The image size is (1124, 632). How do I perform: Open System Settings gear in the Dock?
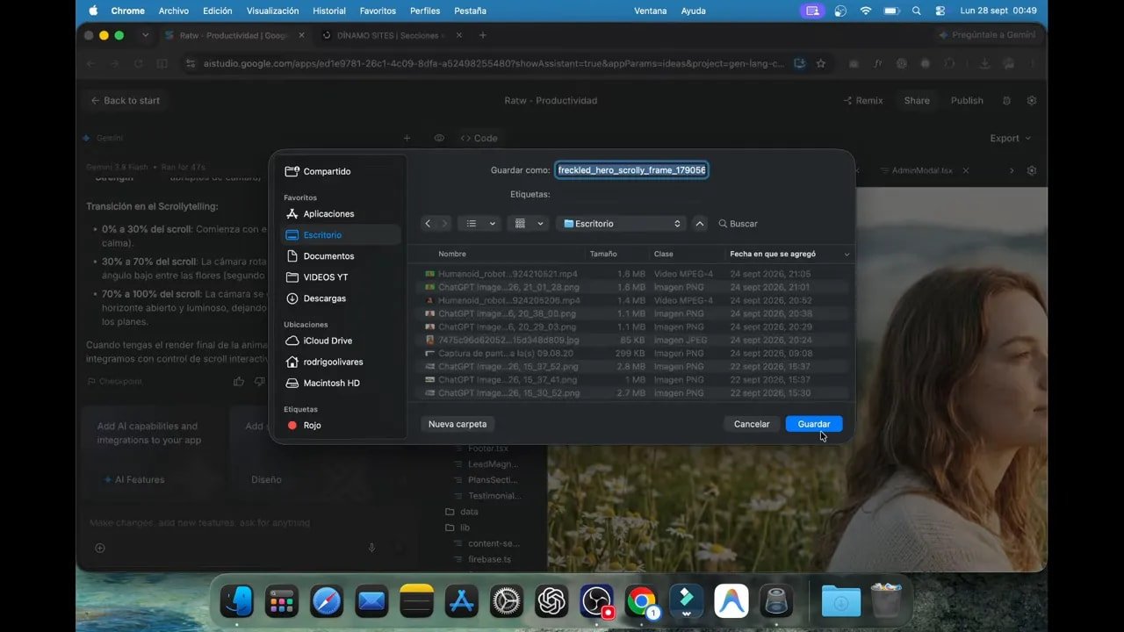coord(507,601)
